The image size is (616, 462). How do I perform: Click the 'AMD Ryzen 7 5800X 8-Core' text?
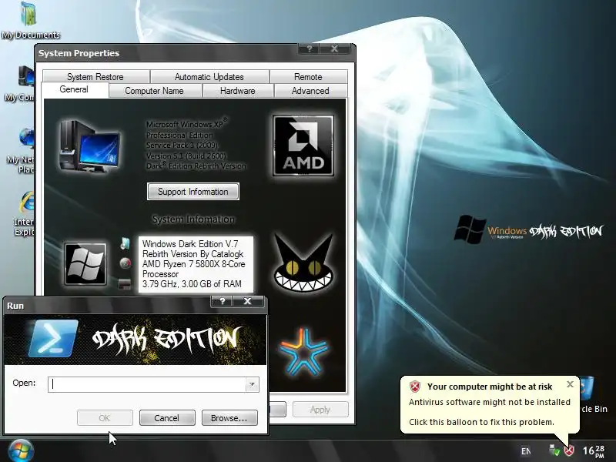pos(194,264)
